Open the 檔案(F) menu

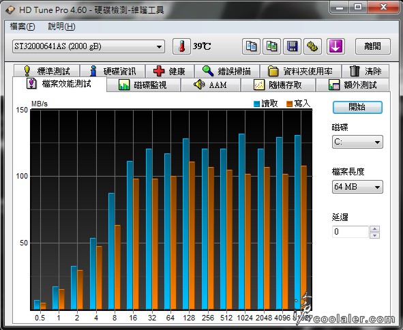(x=23, y=27)
